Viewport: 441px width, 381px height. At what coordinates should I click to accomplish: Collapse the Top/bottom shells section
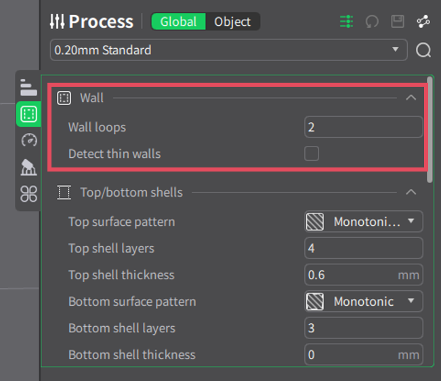(x=411, y=193)
